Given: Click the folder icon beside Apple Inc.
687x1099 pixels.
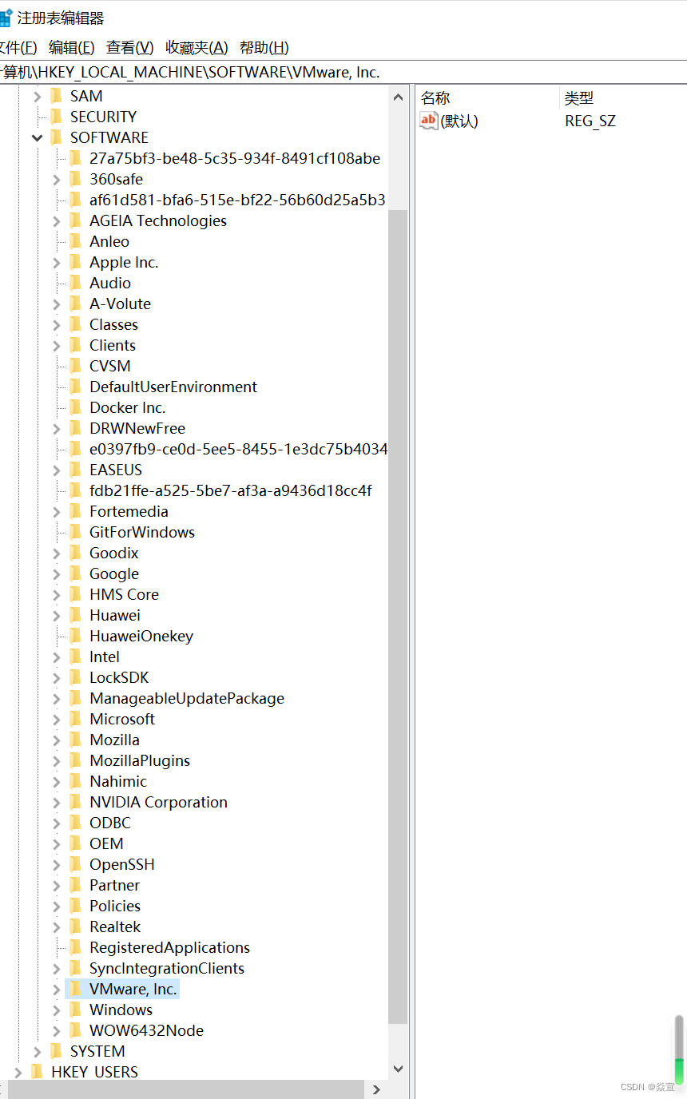Looking at the screenshot, I should [x=75, y=262].
